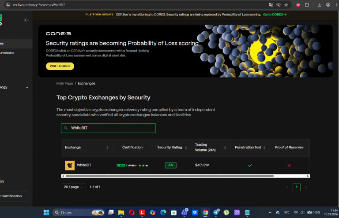
Task: Open uTorrent from the taskbar
Action: point(226,213)
